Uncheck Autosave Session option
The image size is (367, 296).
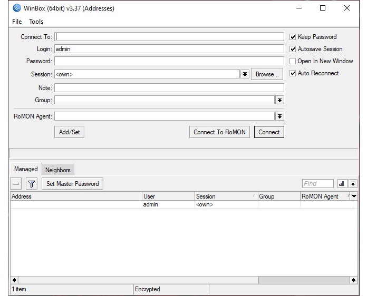coord(293,49)
